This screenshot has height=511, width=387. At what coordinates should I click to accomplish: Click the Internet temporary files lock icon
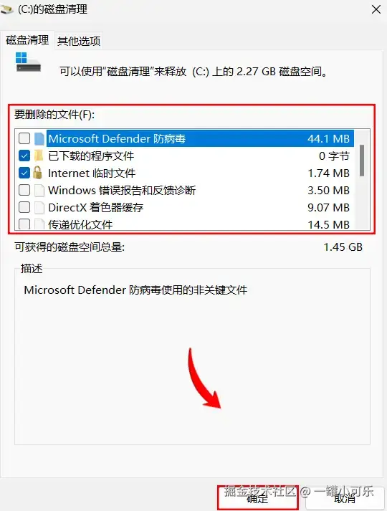pyautogui.click(x=38, y=173)
